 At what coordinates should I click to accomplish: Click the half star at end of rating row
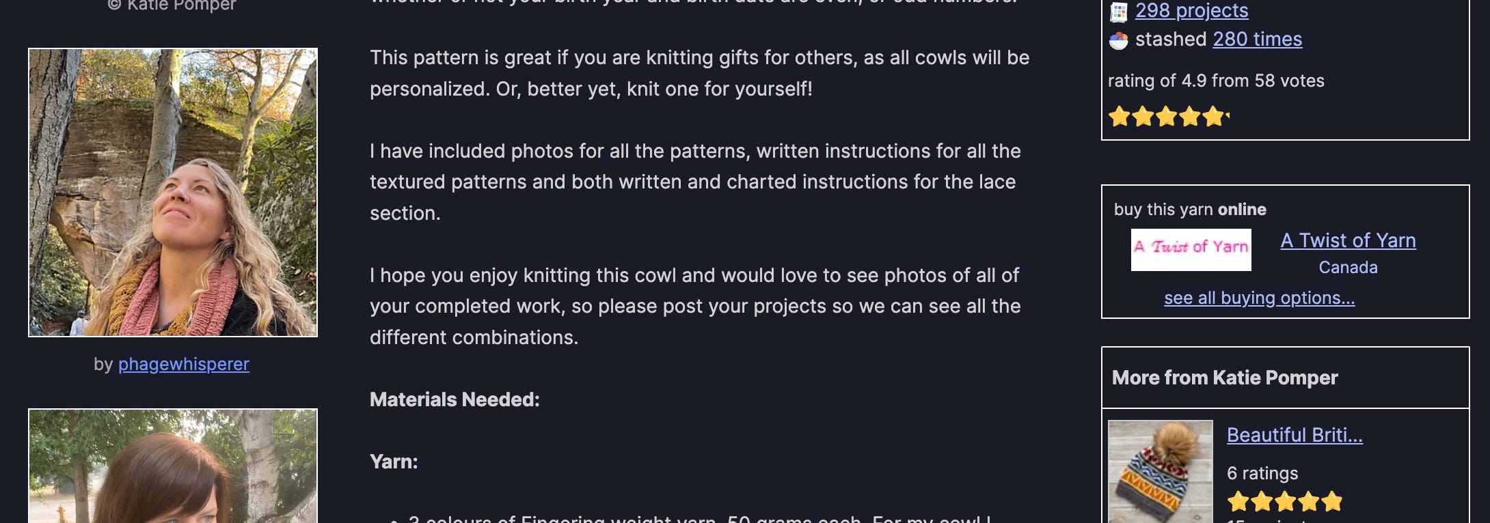pos(1229,117)
